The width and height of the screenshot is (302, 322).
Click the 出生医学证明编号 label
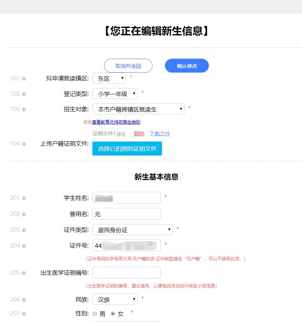(65, 273)
